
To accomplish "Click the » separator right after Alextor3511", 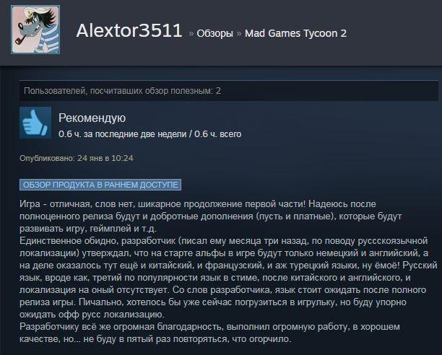I will (191, 33).
